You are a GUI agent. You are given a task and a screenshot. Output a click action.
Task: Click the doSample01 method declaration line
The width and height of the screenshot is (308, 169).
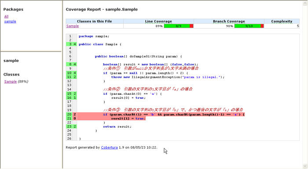[x=139, y=57]
